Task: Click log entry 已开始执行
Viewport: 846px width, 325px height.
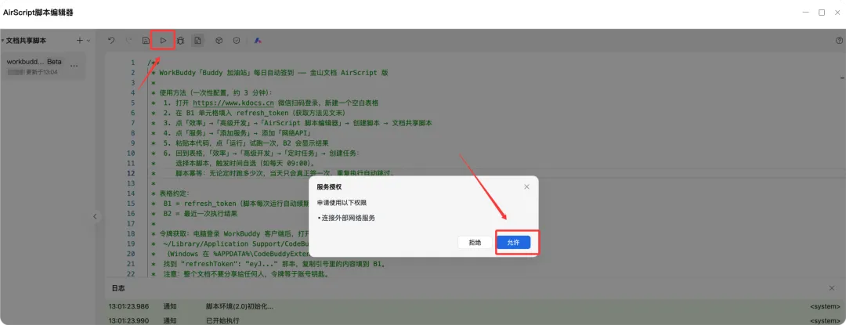Action: (222, 320)
